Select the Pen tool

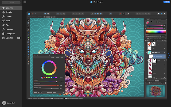[x=28, y=30]
